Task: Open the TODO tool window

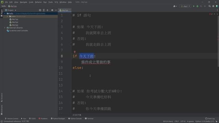Action: point(32,119)
